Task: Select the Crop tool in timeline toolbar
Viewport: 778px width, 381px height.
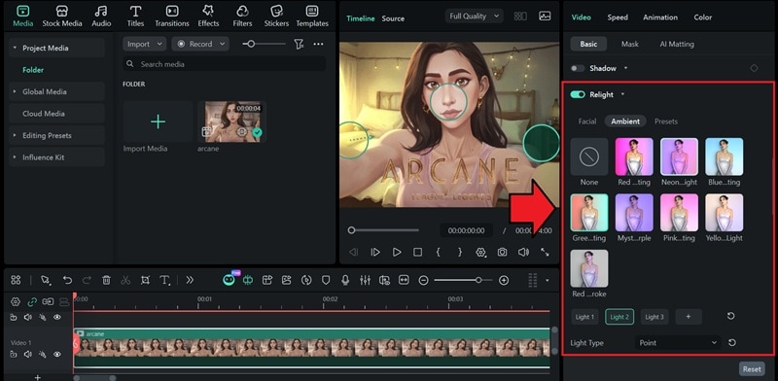Action: (x=145, y=280)
